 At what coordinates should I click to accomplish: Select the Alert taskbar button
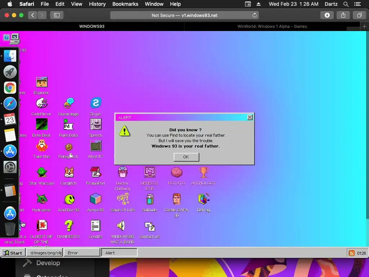(x=119, y=253)
